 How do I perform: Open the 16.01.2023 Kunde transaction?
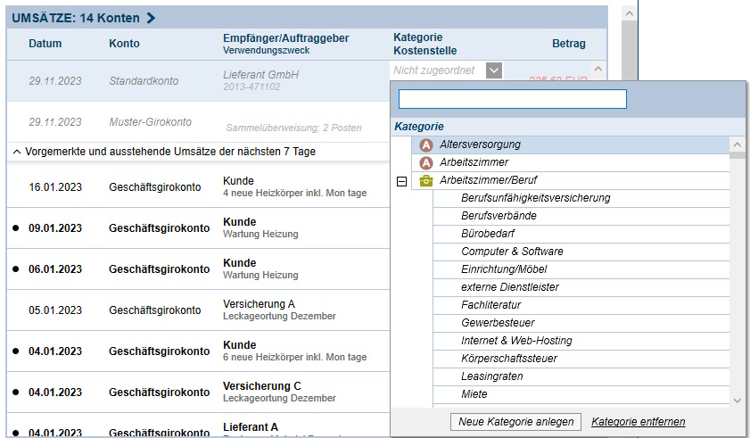198,187
